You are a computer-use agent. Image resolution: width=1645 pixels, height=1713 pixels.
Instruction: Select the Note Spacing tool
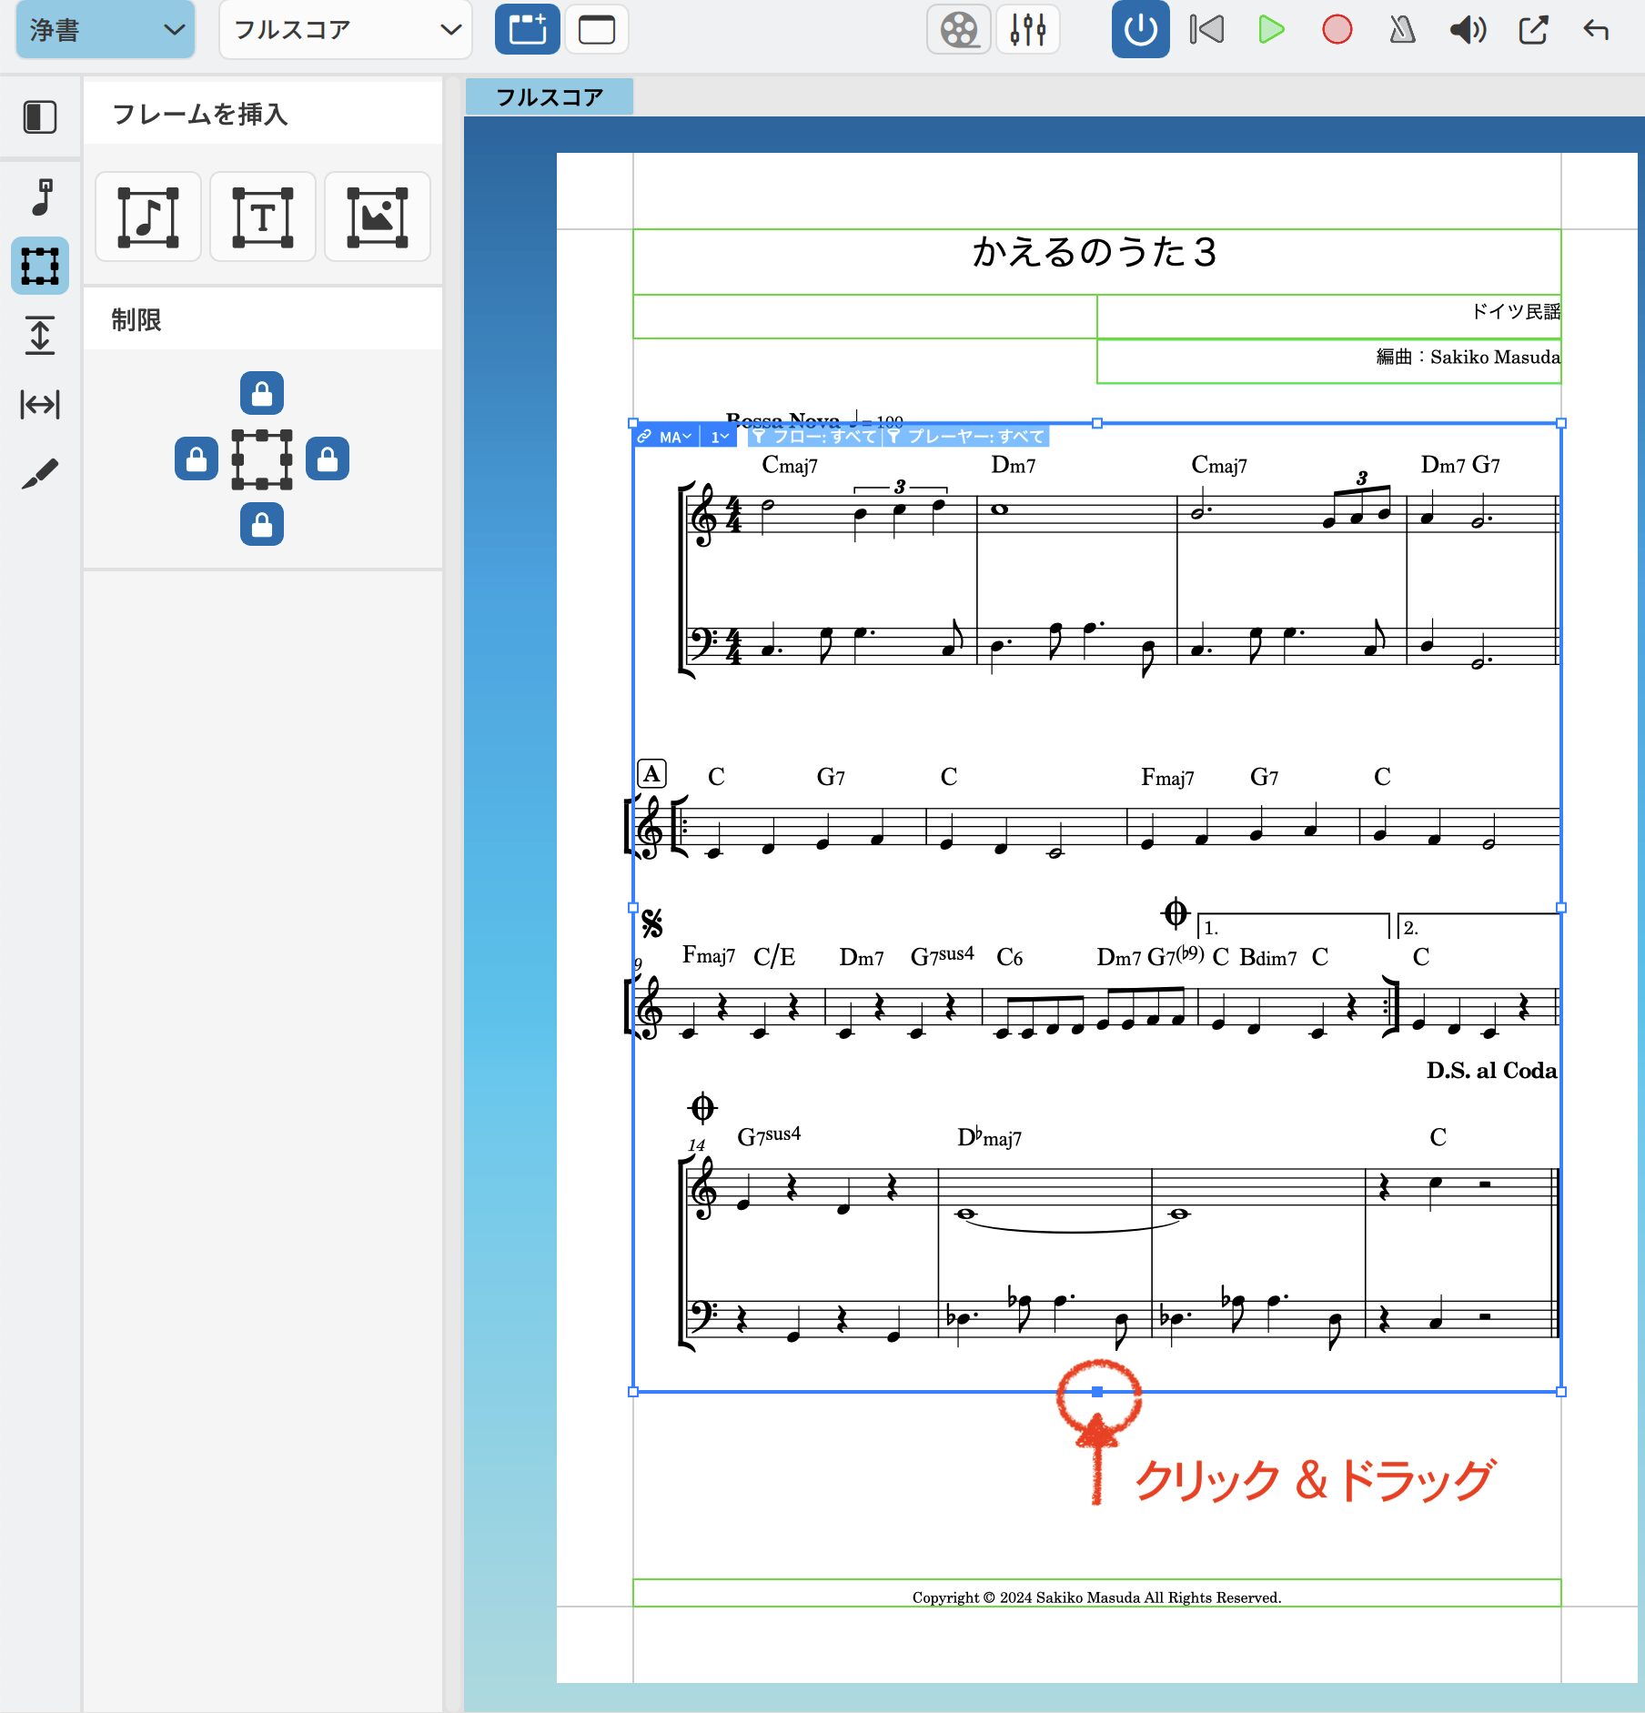pyautogui.click(x=40, y=404)
